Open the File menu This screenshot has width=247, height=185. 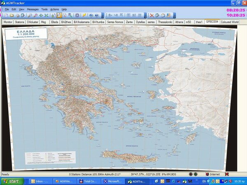pos(7,9)
